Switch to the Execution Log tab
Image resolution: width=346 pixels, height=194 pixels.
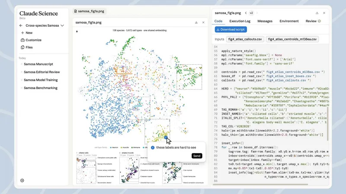point(240,21)
